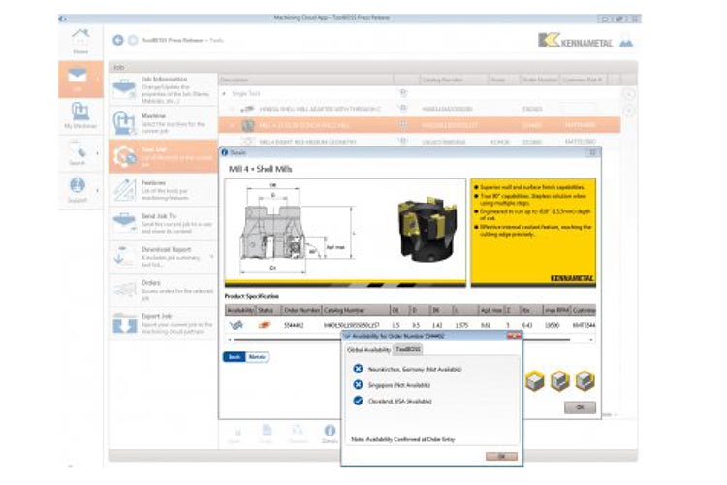Open Send Job To in the Job menu
727x485 pixels.
click(x=163, y=223)
